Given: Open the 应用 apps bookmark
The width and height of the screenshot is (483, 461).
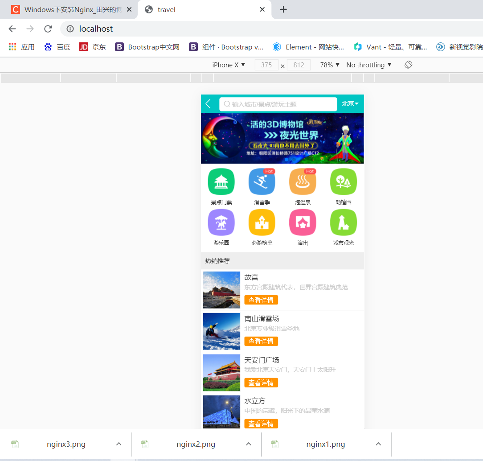Looking at the screenshot, I should (21, 47).
